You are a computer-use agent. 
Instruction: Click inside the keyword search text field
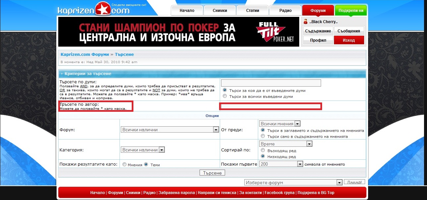pyautogui.click(x=271, y=83)
